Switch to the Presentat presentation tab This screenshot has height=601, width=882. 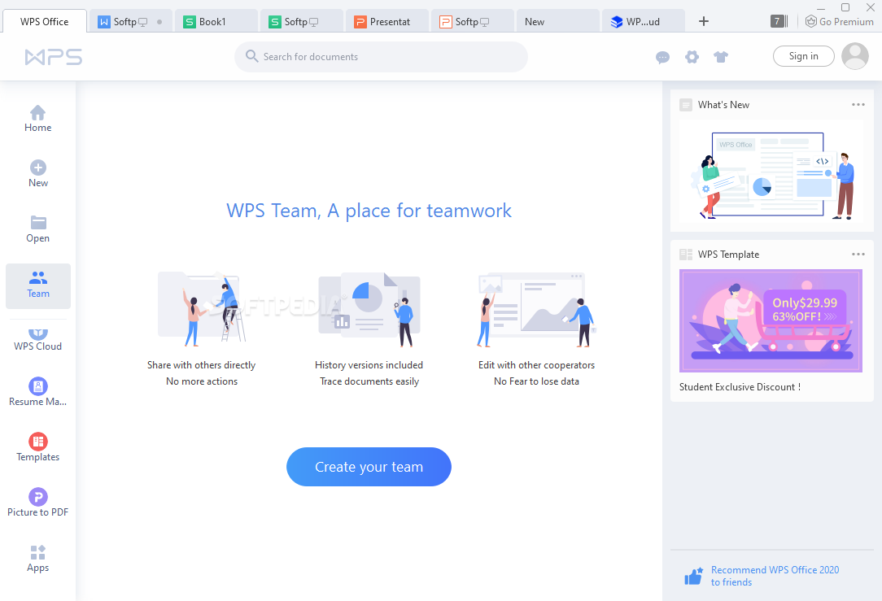(387, 22)
